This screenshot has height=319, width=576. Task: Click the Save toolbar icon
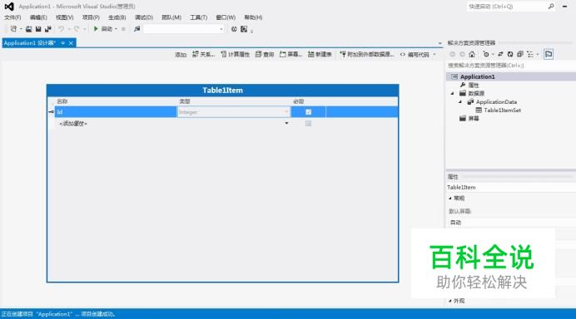point(38,29)
